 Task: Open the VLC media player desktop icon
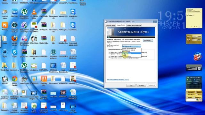click(34, 12)
